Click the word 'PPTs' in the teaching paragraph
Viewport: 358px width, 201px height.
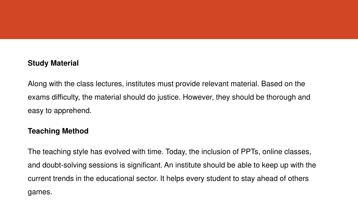coord(250,152)
